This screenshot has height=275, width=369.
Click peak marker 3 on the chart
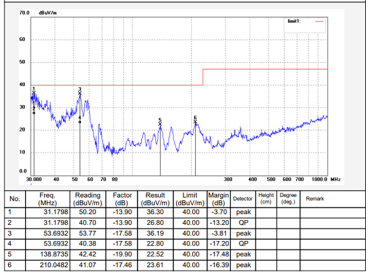[80, 93]
